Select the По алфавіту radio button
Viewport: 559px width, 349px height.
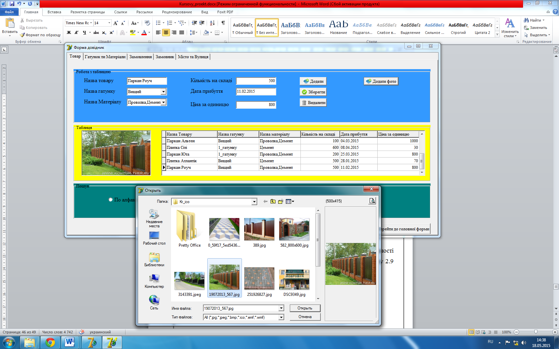[x=110, y=200]
